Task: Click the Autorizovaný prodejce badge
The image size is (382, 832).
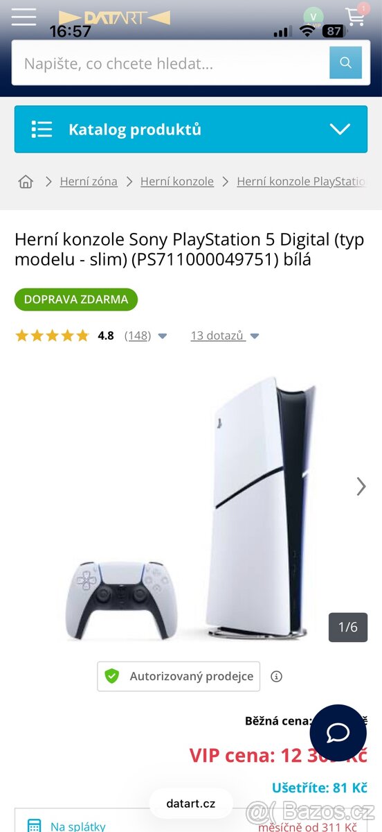Action: [x=179, y=676]
